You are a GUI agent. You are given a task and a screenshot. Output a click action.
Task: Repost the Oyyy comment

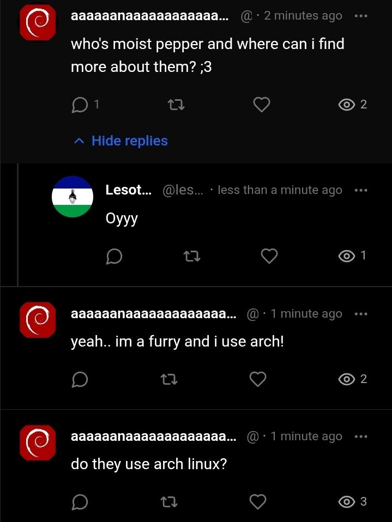coord(191,256)
